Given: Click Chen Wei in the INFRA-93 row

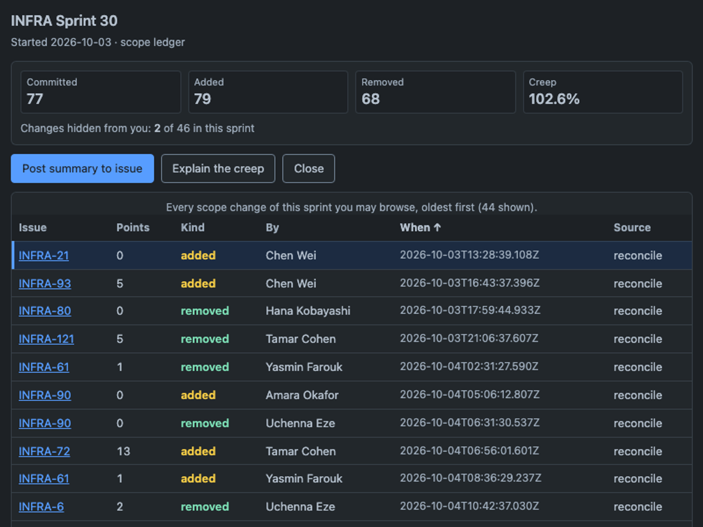Looking at the screenshot, I should 291,283.
